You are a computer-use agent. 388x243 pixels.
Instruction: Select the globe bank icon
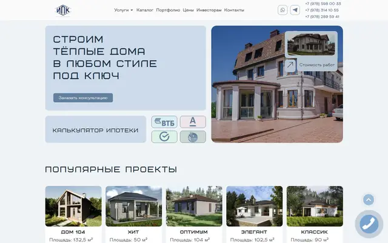point(193,137)
